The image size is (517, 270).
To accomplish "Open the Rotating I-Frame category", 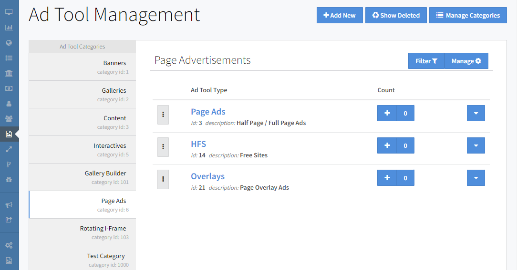I will pyautogui.click(x=83, y=232).
